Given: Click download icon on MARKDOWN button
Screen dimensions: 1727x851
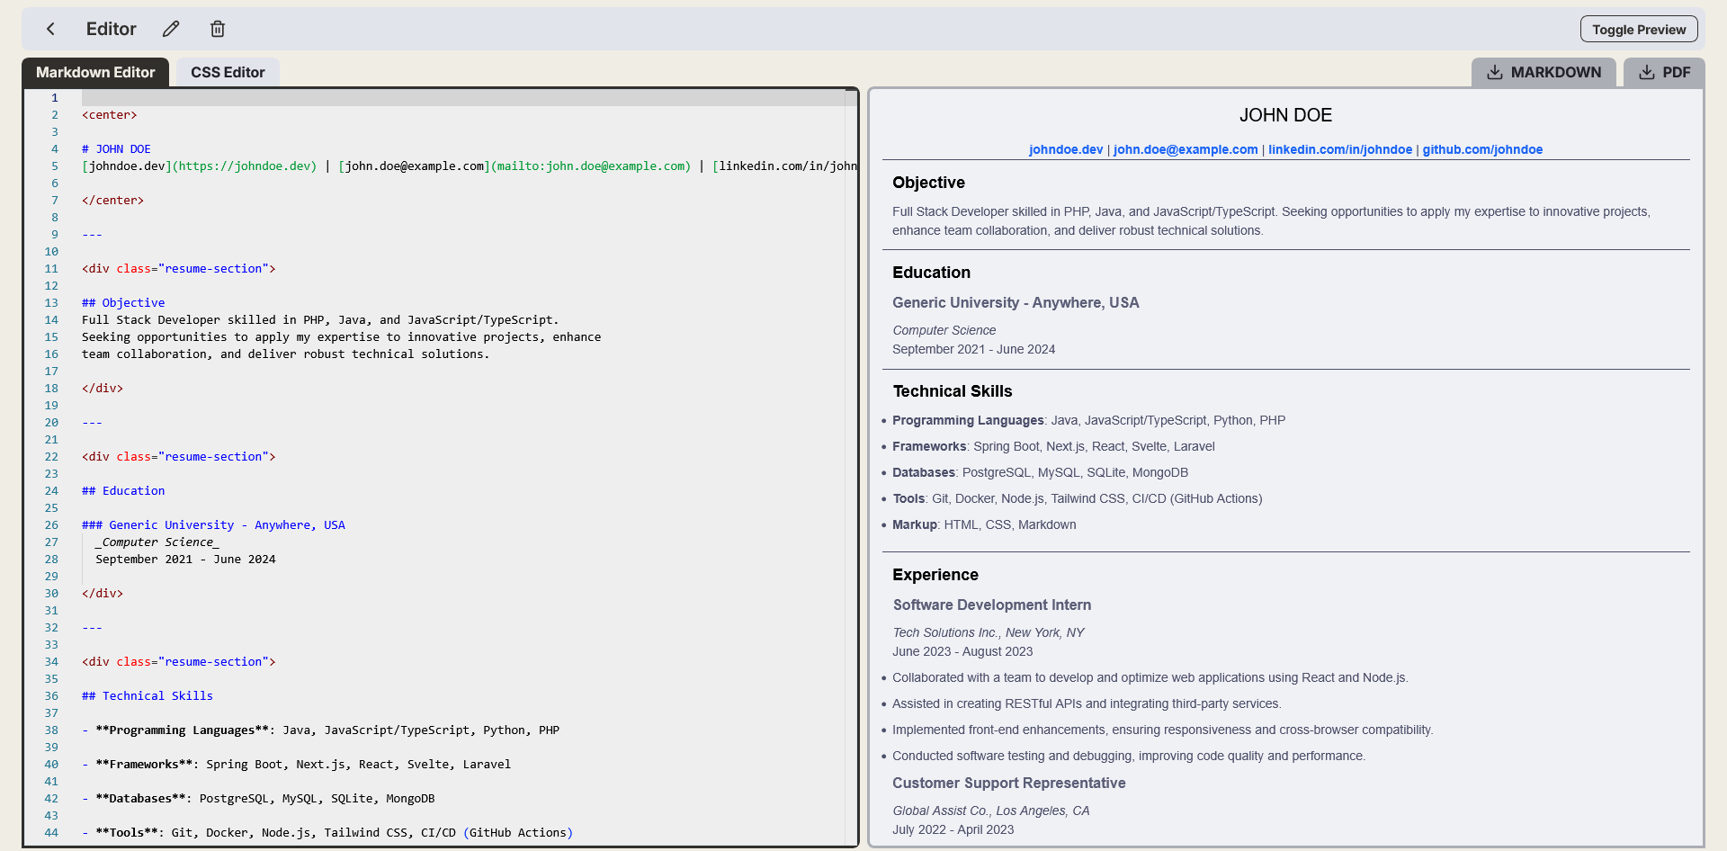Looking at the screenshot, I should point(1495,72).
